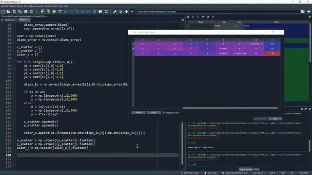Click Value column header in Variable Explorer
Image resolution: width=312 pixels, height=175 pixels.
click(x=276, y=22)
